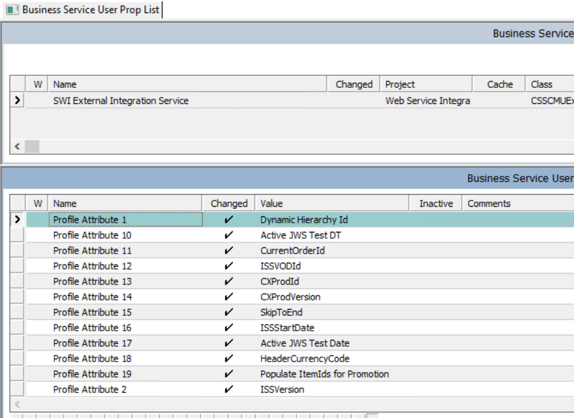The width and height of the screenshot is (574, 418).
Task: Select the Profile Attribute 15 name cell
Action: point(125,312)
